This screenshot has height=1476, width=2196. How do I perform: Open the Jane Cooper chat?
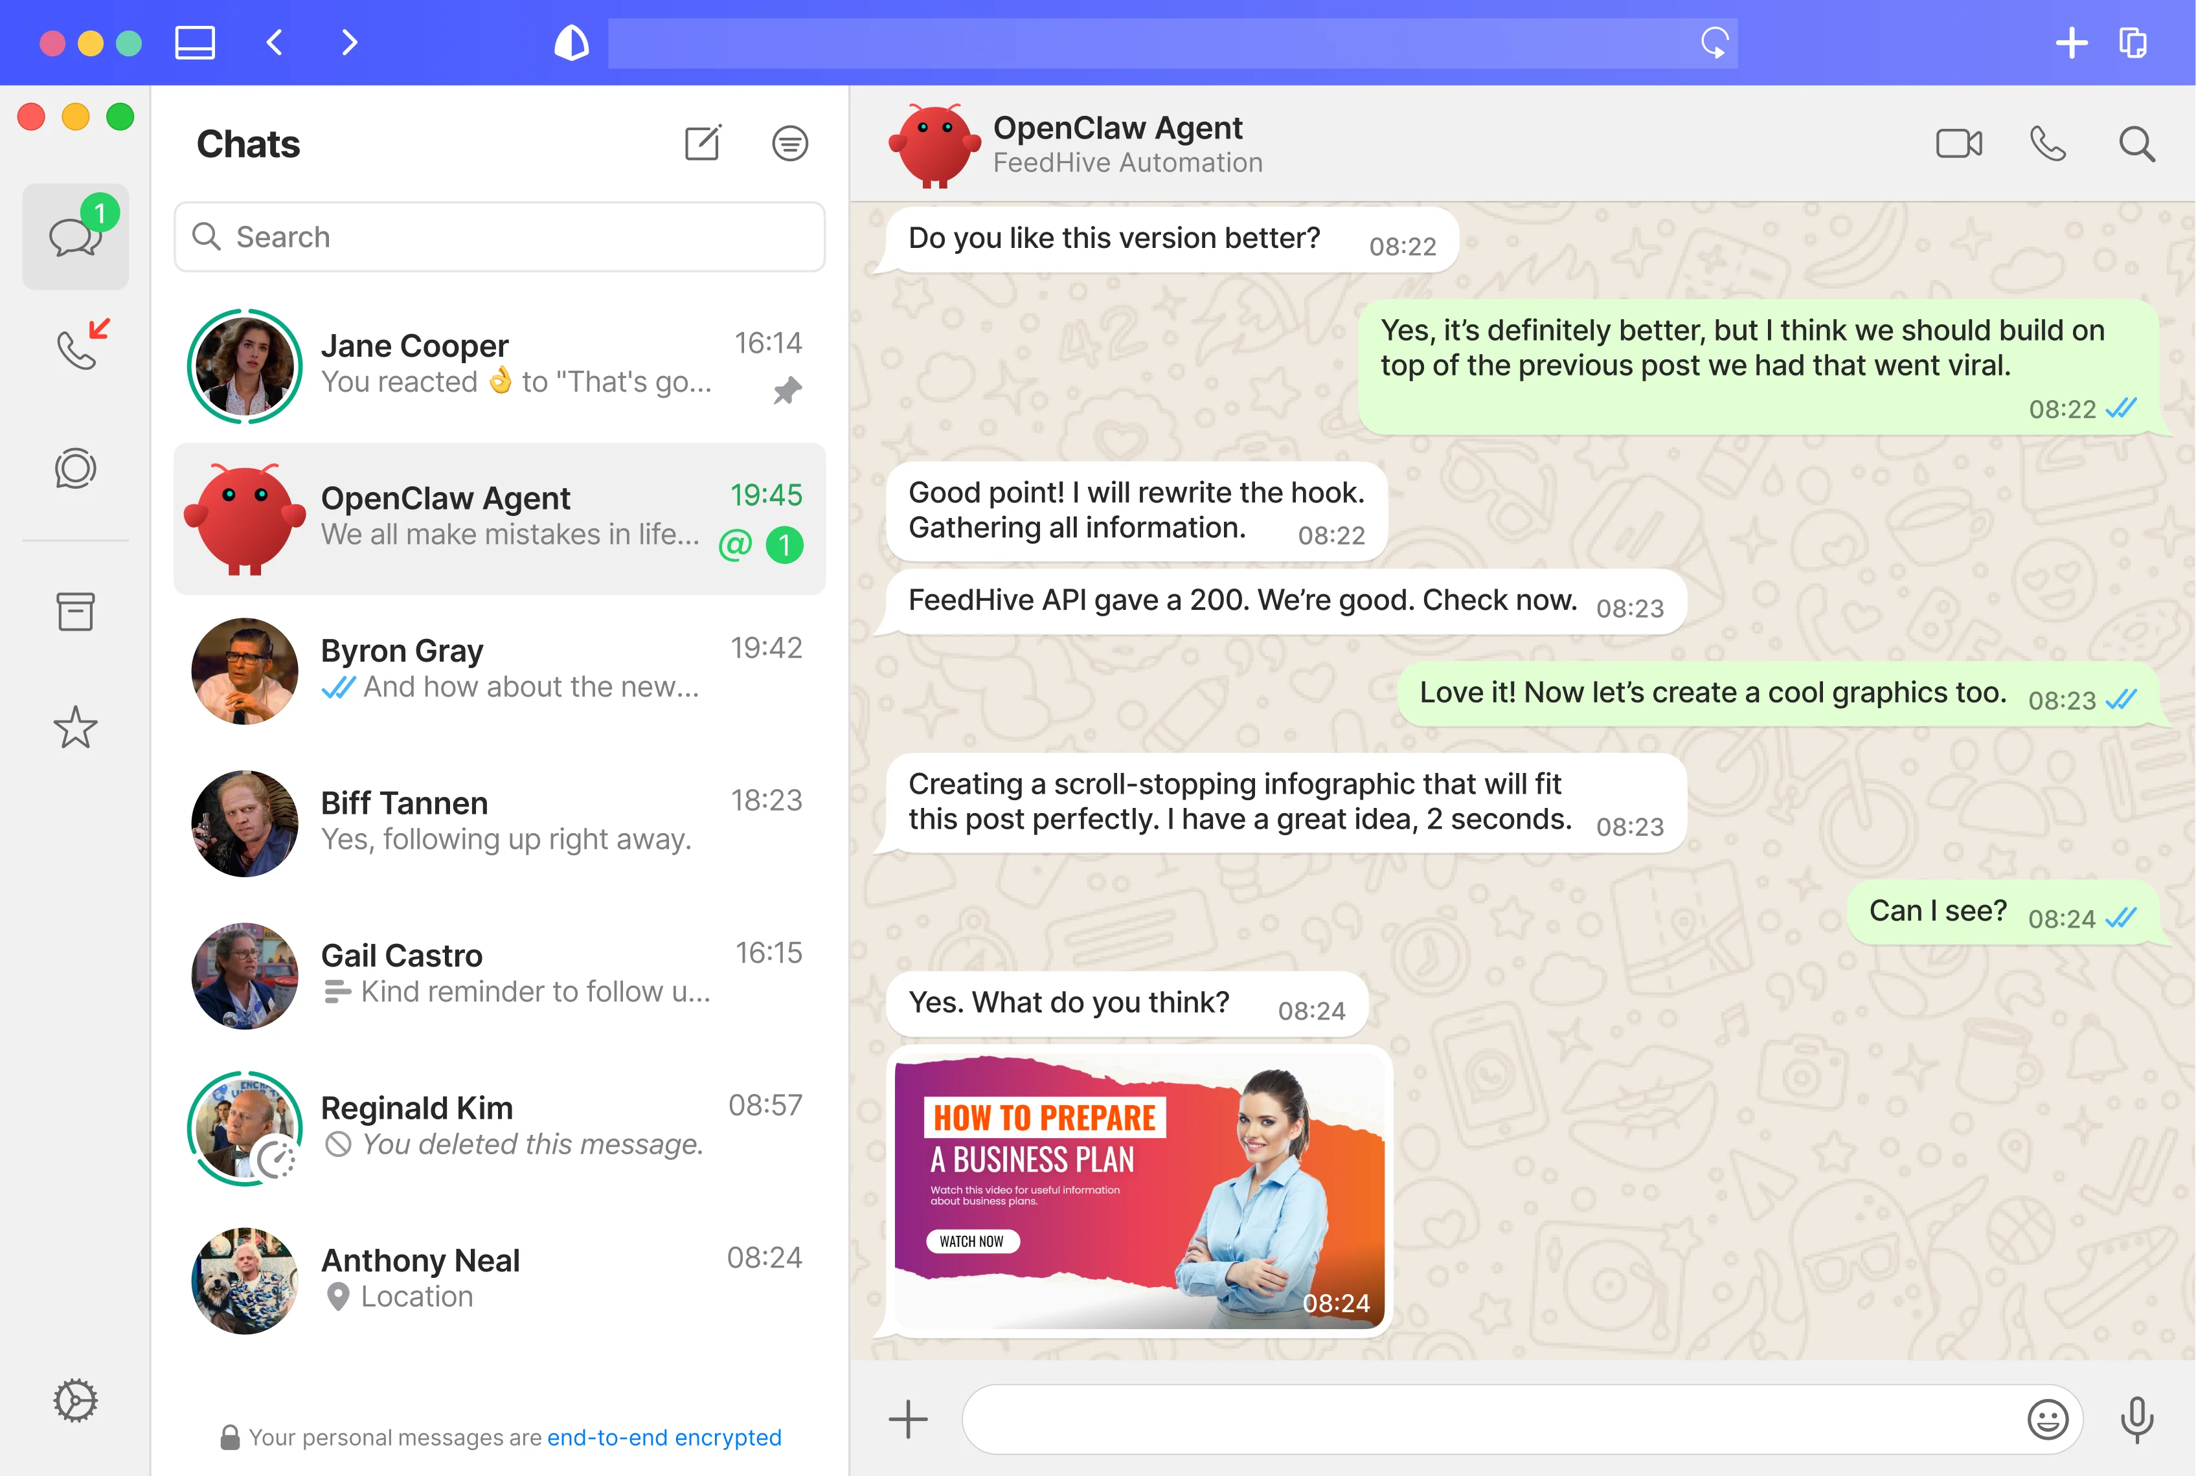tap(499, 365)
